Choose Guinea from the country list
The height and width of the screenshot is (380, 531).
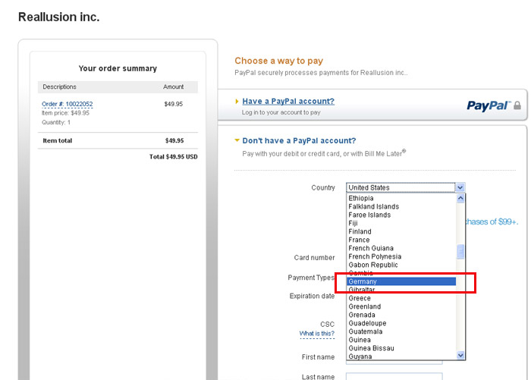[x=401, y=340]
